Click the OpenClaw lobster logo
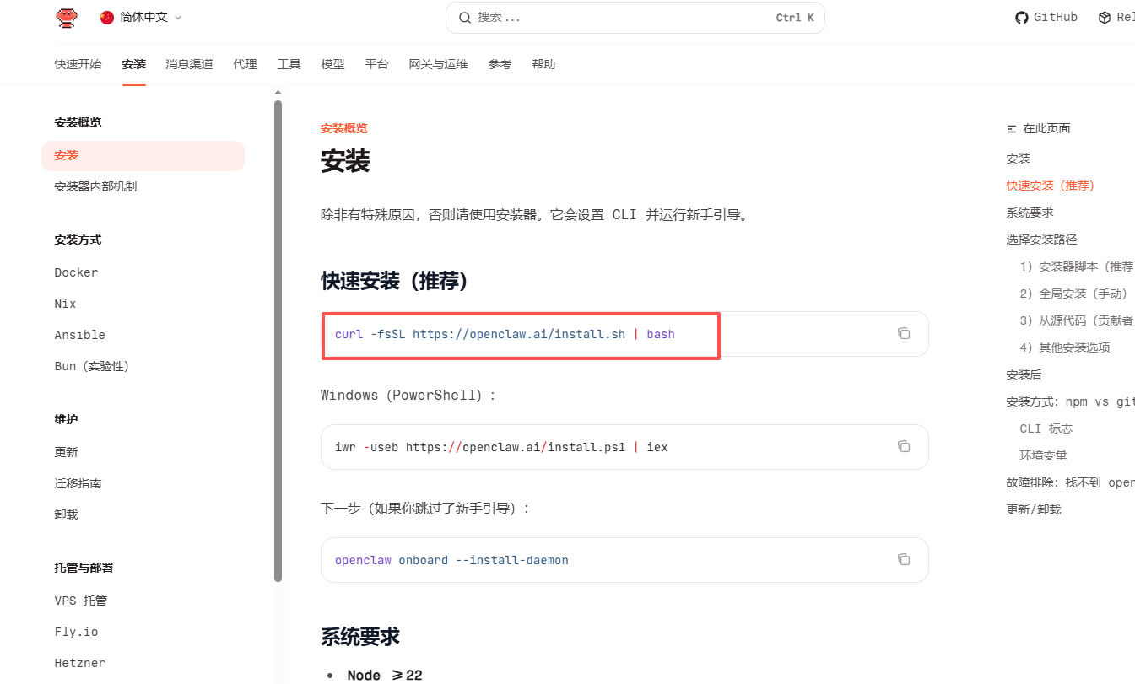This screenshot has height=684, width=1135. pos(67,18)
